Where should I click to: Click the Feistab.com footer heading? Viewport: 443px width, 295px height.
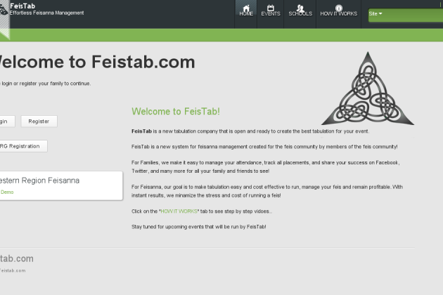coord(16,258)
